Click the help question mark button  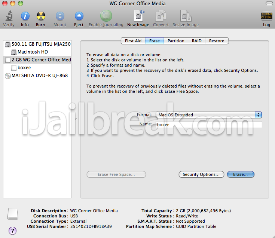pyautogui.click(x=12, y=231)
